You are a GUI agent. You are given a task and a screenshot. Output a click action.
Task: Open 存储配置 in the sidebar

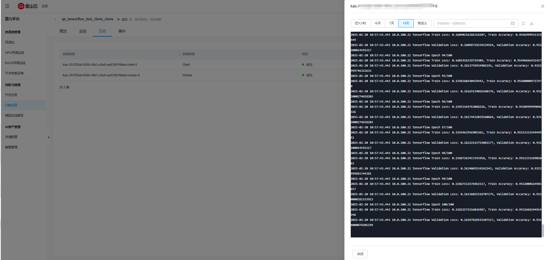pos(11,137)
